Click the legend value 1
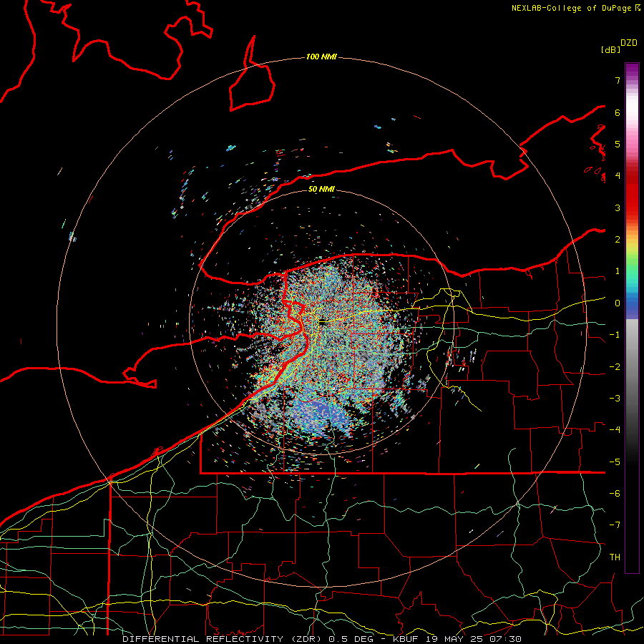 pyautogui.click(x=618, y=271)
